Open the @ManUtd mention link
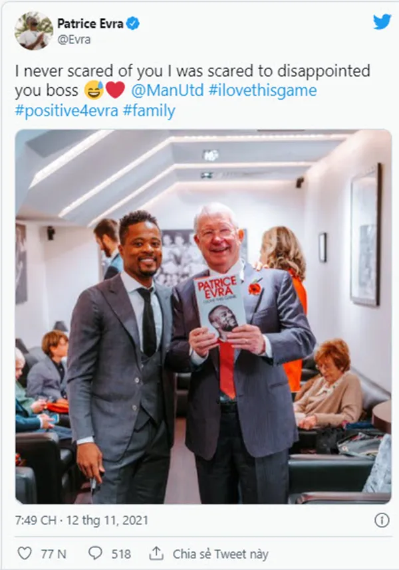 [x=167, y=90]
